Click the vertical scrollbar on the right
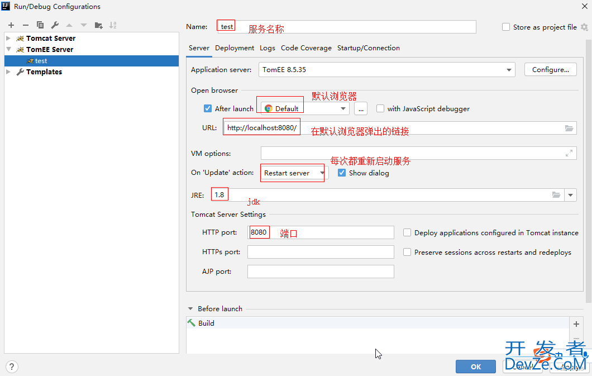The width and height of the screenshot is (592, 376). [589, 170]
